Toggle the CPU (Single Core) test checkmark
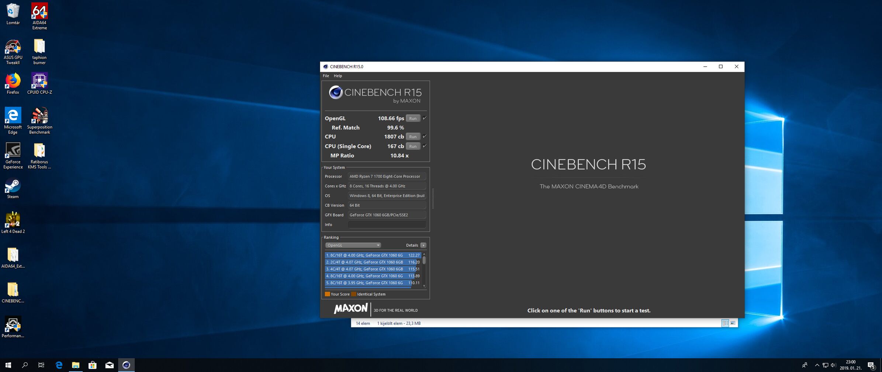 coord(425,146)
